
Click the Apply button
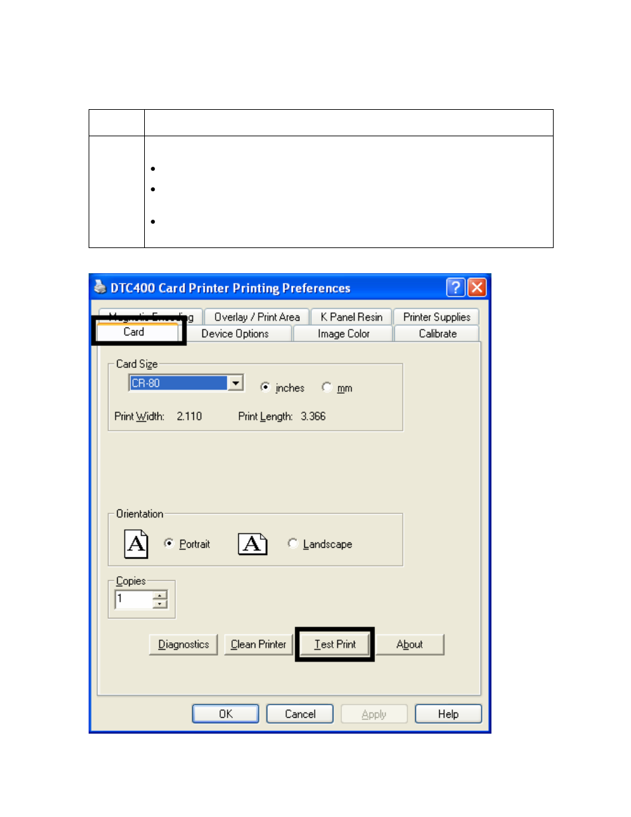374,714
